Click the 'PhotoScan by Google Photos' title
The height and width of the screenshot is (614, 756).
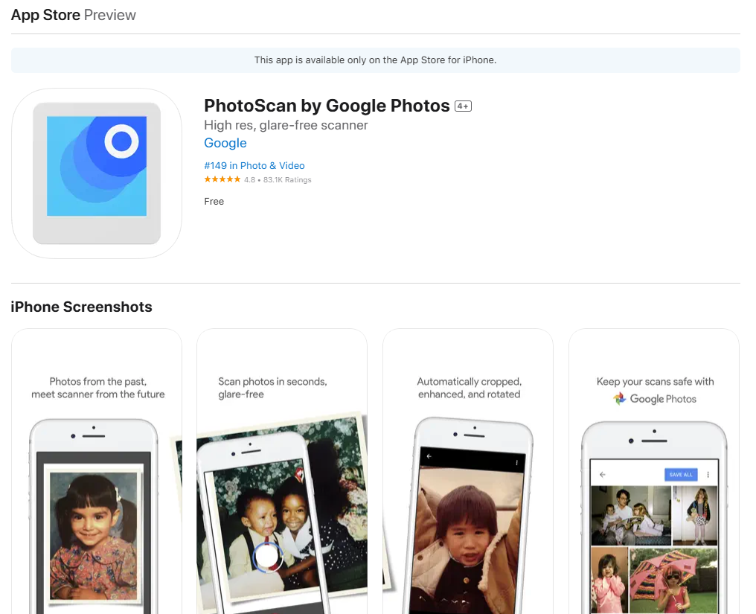pos(327,106)
